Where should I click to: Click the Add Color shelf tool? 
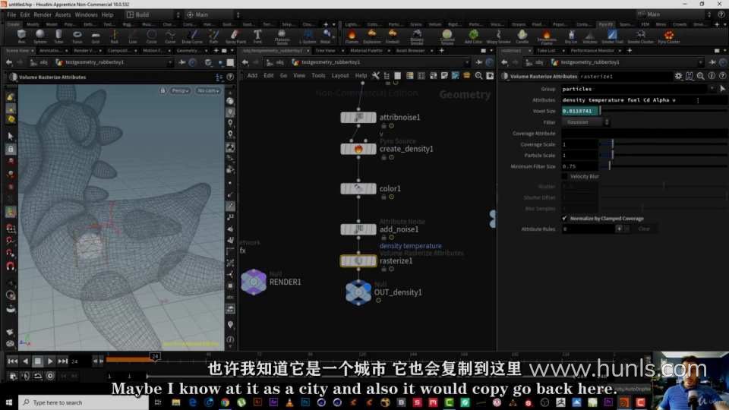tap(473, 36)
